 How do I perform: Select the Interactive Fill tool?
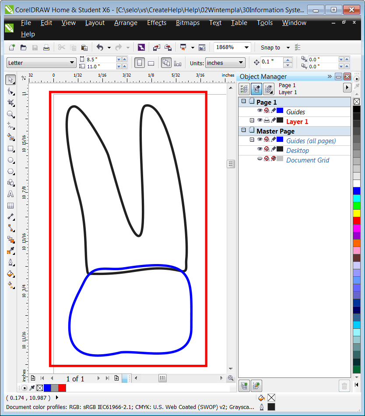11,286
